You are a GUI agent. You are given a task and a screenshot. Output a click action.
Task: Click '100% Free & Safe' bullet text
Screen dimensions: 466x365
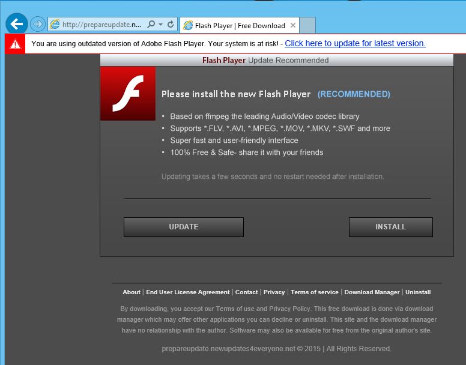click(x=247, y=152)
